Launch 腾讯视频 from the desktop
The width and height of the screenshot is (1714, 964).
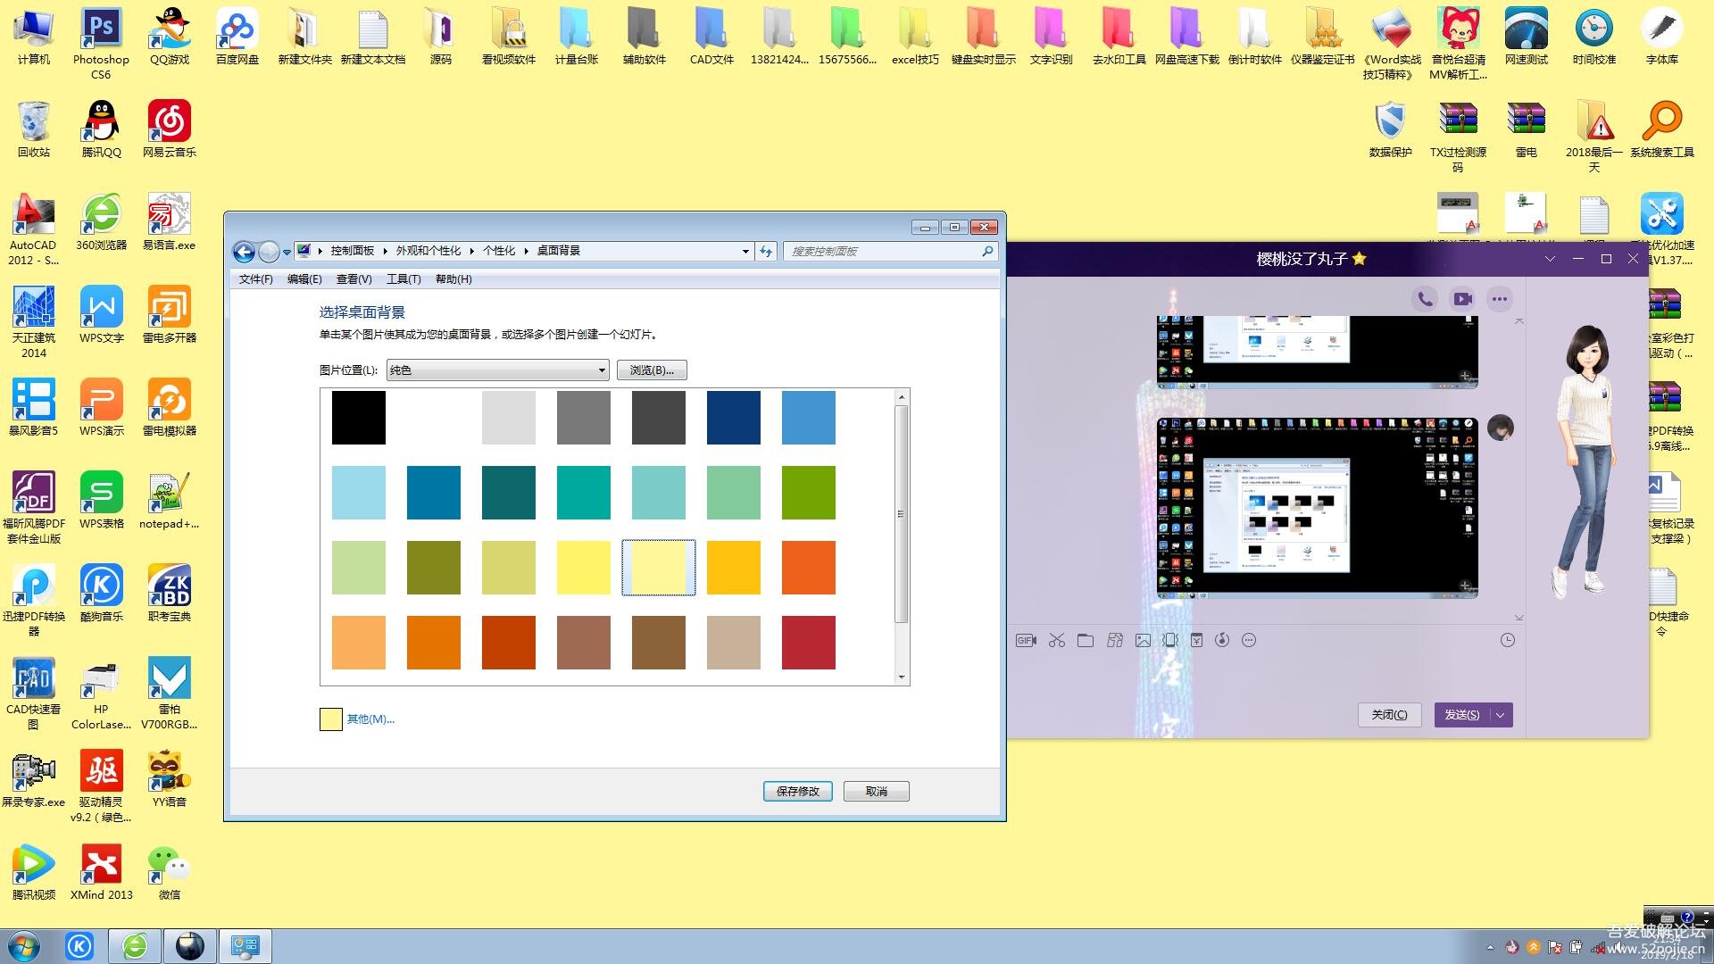pyautogui.click(x=33, y=871)
